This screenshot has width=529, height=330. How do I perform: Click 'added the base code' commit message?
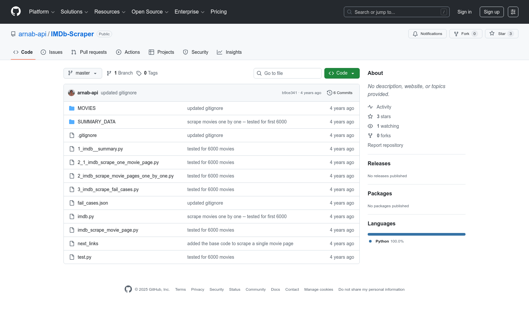(240, 244)
